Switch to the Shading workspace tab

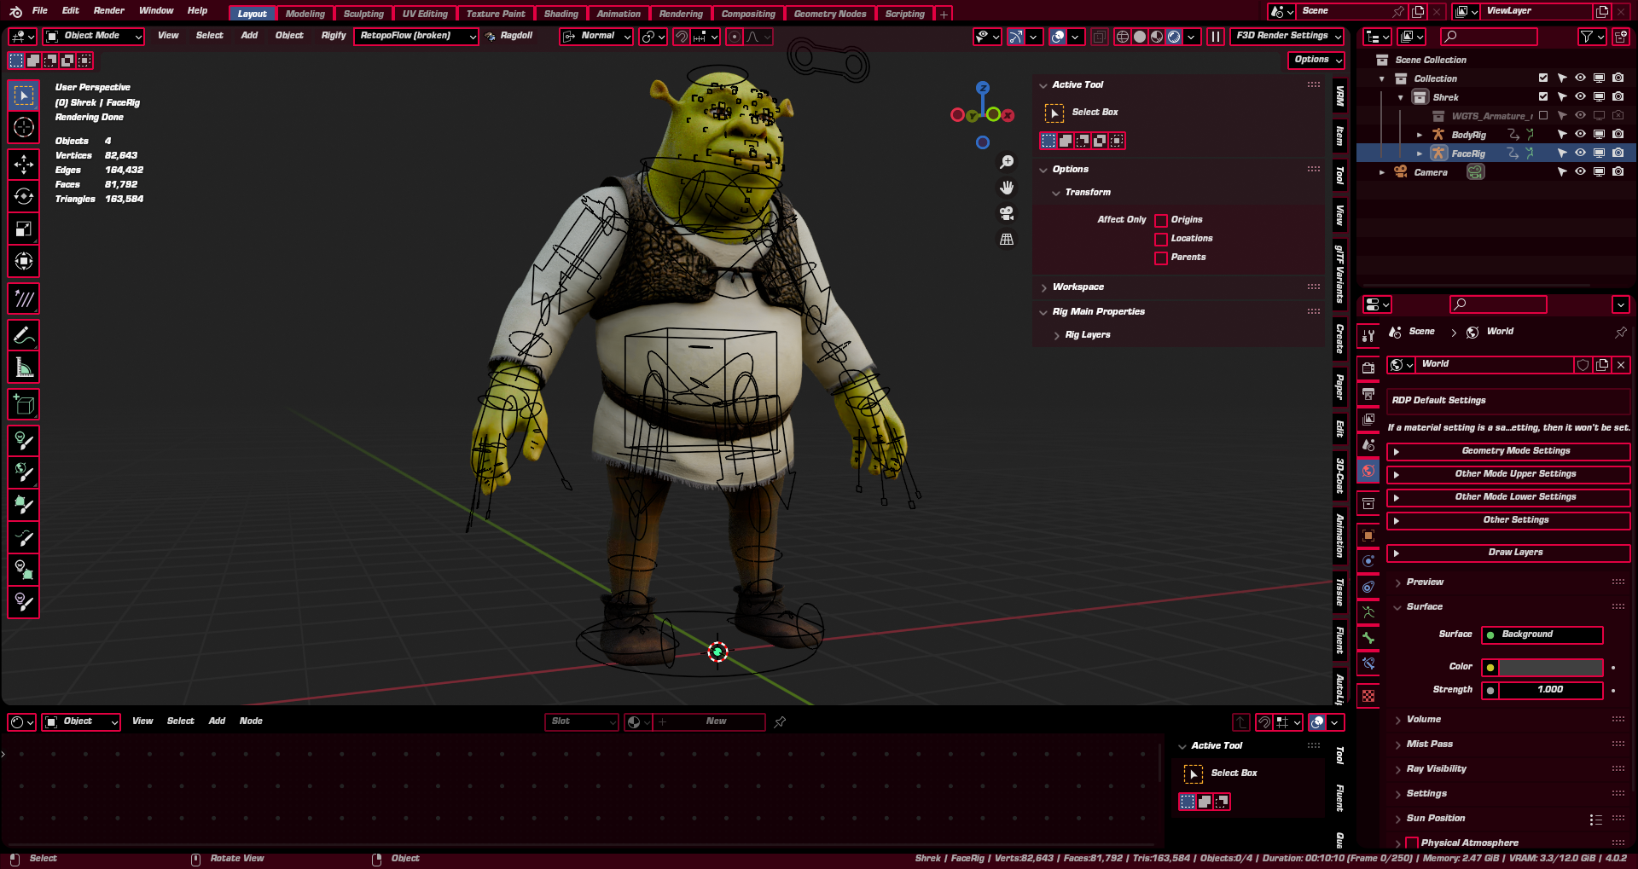[x=561, y=14]
